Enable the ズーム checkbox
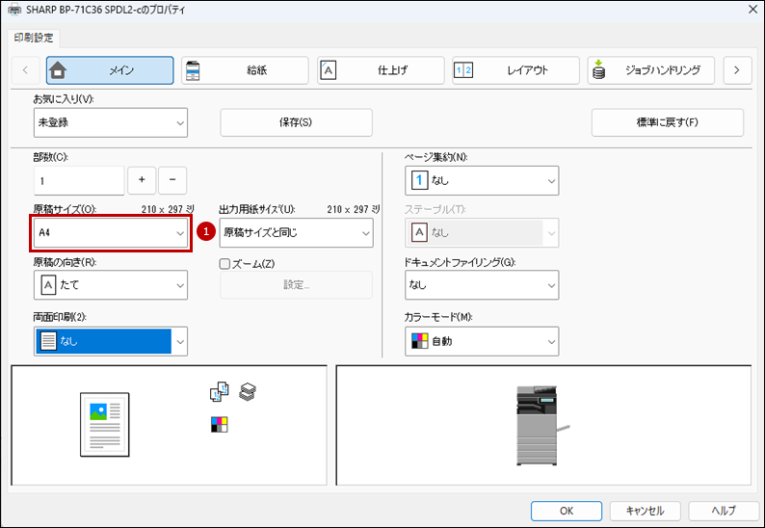The image size is (765, 528). [x=225, y=264]
